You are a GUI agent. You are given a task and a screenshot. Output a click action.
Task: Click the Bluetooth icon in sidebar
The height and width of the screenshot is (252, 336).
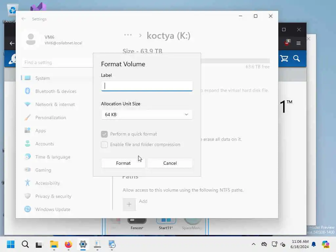[28, 91]
